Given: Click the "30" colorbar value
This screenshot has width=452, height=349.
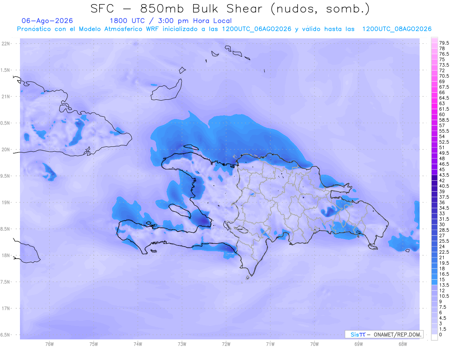Looking at the screenshot, I should click(442, 224).
